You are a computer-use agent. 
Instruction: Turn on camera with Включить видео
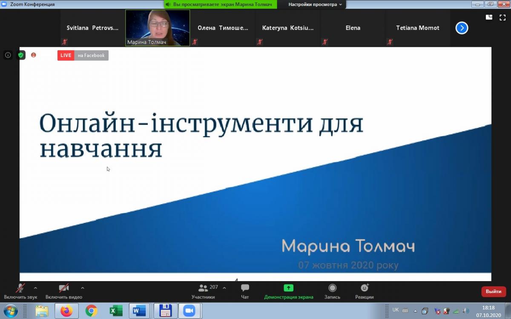pos(64,292)
